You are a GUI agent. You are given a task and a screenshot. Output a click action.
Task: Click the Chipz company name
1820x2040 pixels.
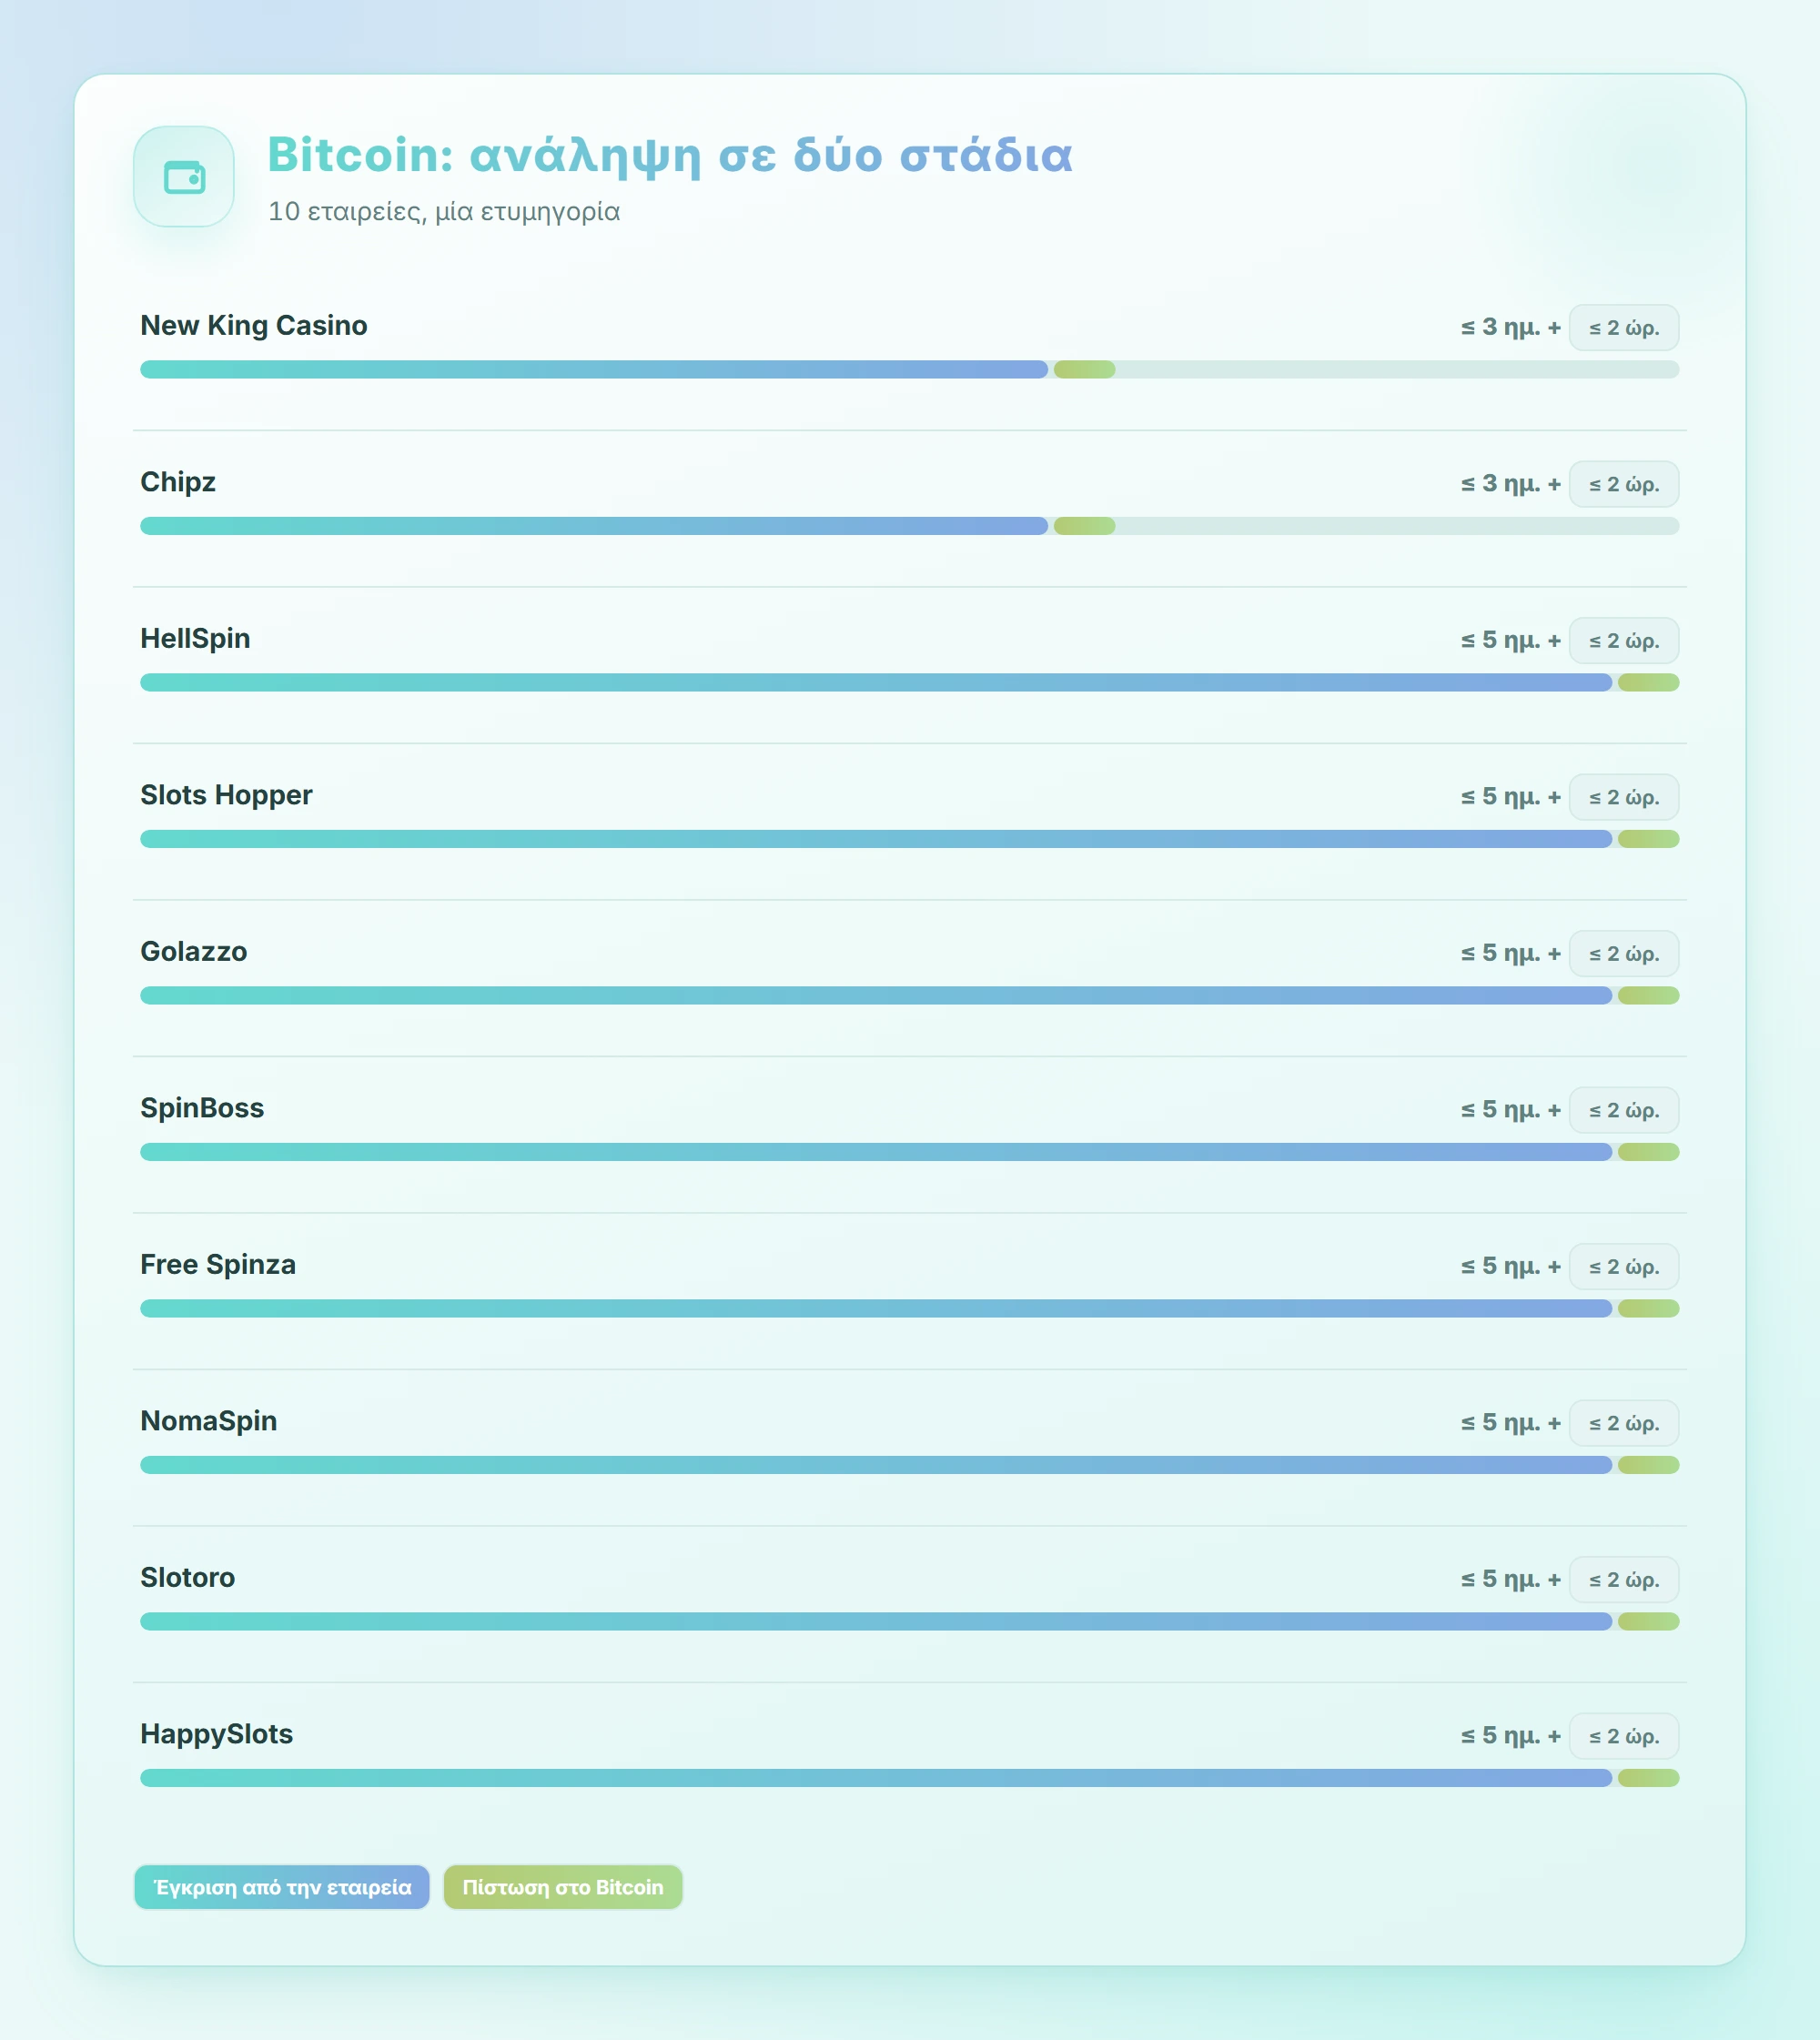tap(178, 482)
